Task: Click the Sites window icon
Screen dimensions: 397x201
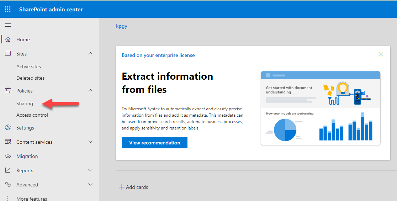Action: click(8, 53)
